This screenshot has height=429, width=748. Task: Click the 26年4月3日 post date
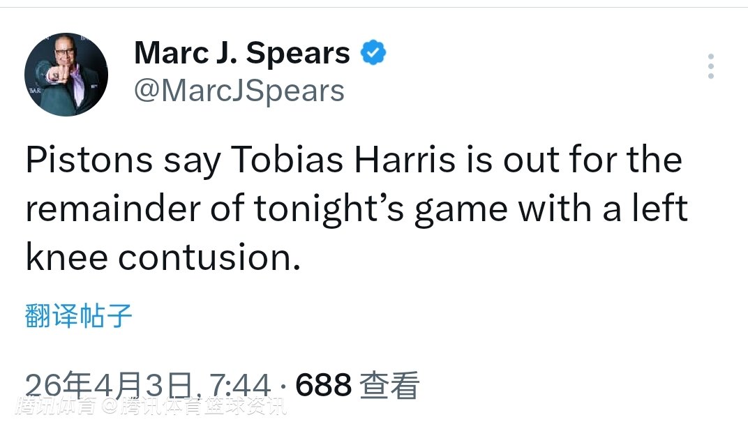coord(108,384)
